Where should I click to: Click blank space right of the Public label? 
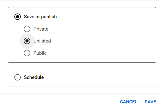coord(101,53)
